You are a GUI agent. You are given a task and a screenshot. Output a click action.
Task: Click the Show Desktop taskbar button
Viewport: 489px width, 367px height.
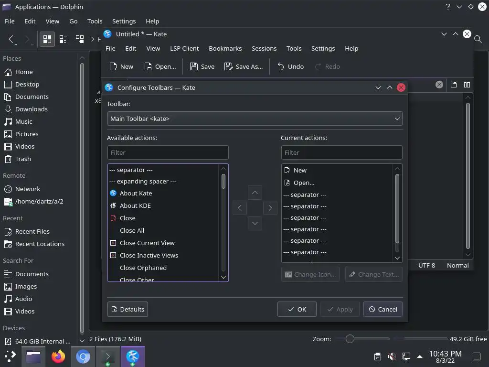pyautogui.click(x=477, y=356)
